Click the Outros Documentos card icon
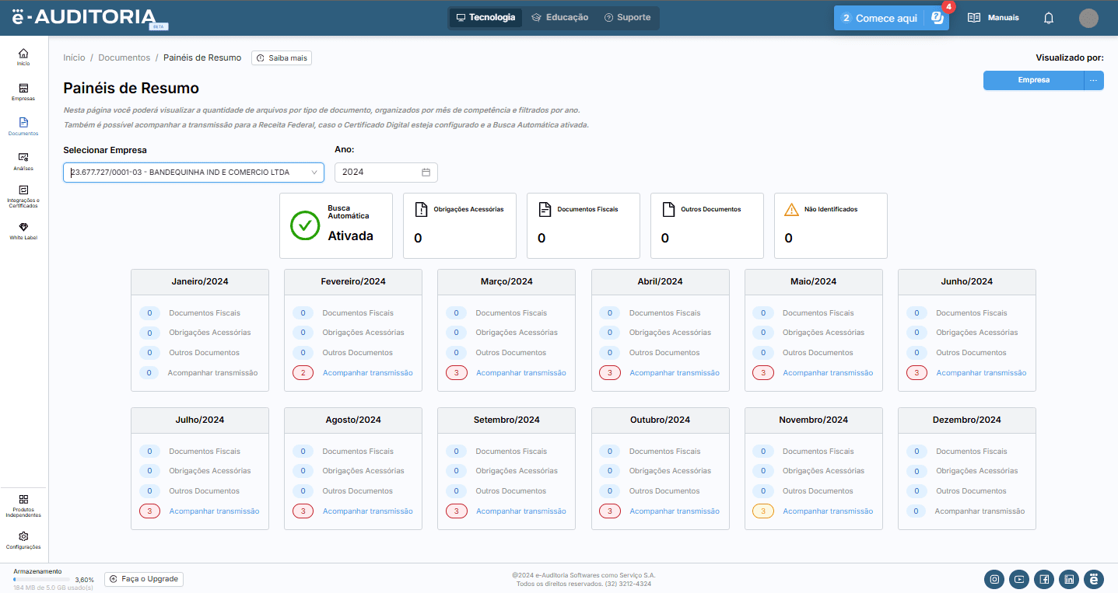 point(668,209)
